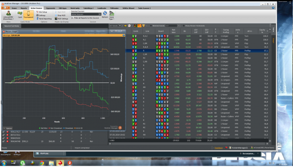Toggle the Showdown legend entry
The height and width of the screenshot is (167, 293).
click(x=68, y=128)
